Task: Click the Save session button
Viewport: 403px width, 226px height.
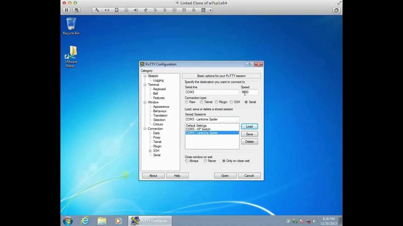Action: (249, 134)
